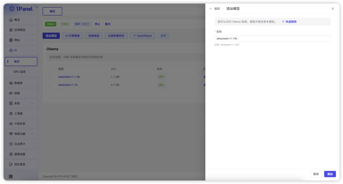Image resolution: width=343 pixels, height=184 pixels.
Task: Expand the 高级功能 advanced features menu
Action: [19, 134]
